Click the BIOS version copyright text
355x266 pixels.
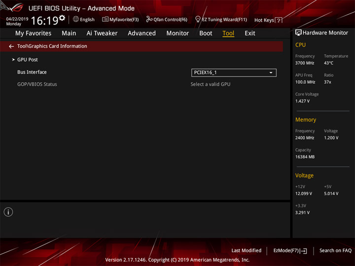point(177,260)
